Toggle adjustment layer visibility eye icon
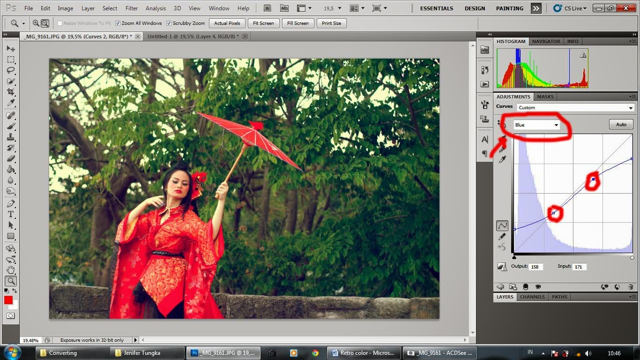Screen dimensions: 640x360 (x=538, y=287)
